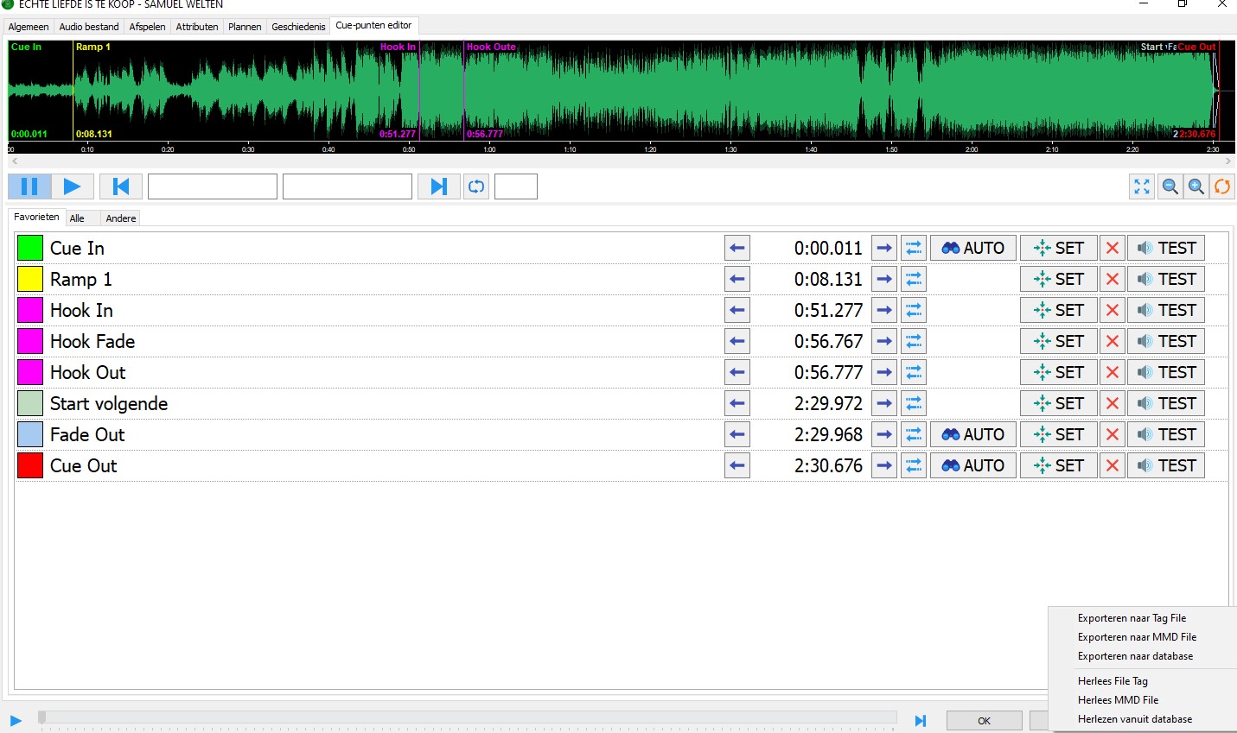1237x733 pixels.
Task: Start playback with the play button
Action: [73, 186]
